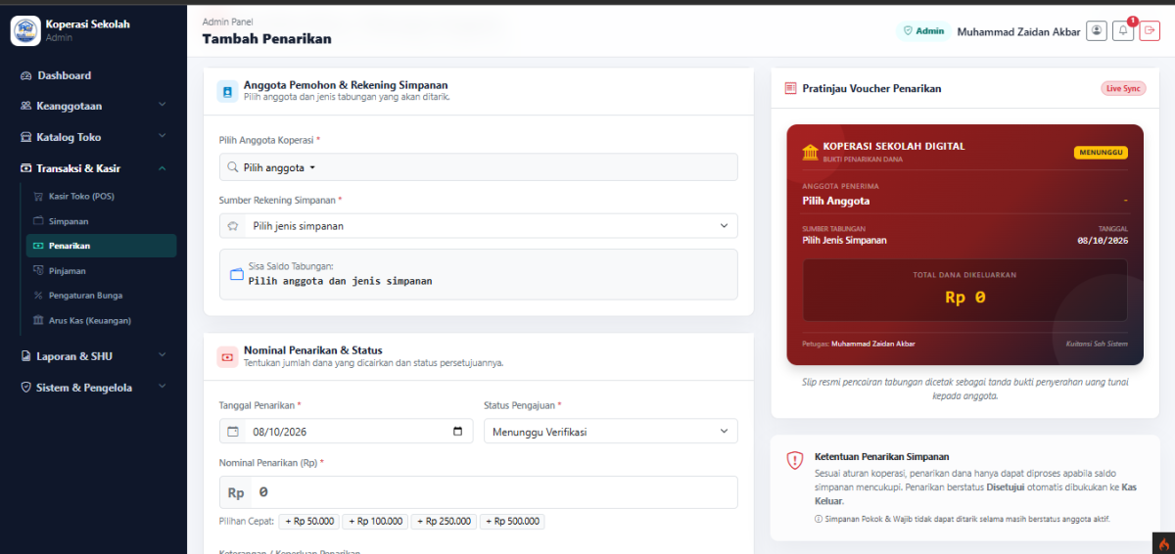Add quick amount + Rp 50.000
Image resolution: width=1175 pixels, height=554 pixels.
click(309, 522)
